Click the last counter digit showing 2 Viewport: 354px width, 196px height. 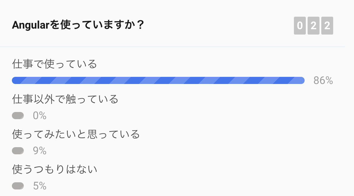327,26
